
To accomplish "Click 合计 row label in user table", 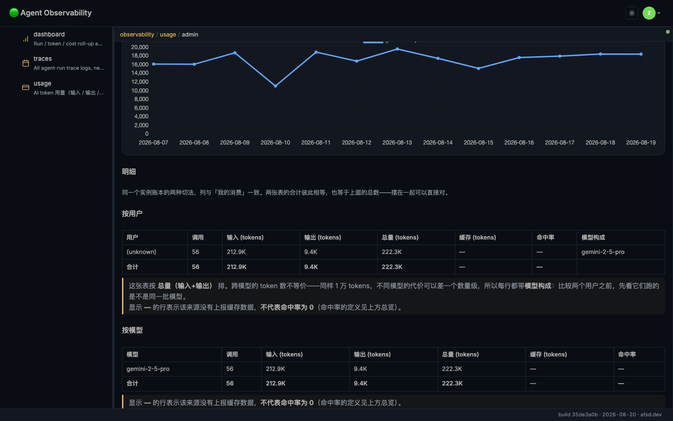I will tap(132, 267).
